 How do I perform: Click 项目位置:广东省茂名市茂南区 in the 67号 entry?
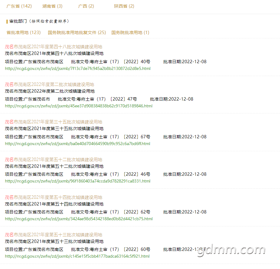coord(34,137)
